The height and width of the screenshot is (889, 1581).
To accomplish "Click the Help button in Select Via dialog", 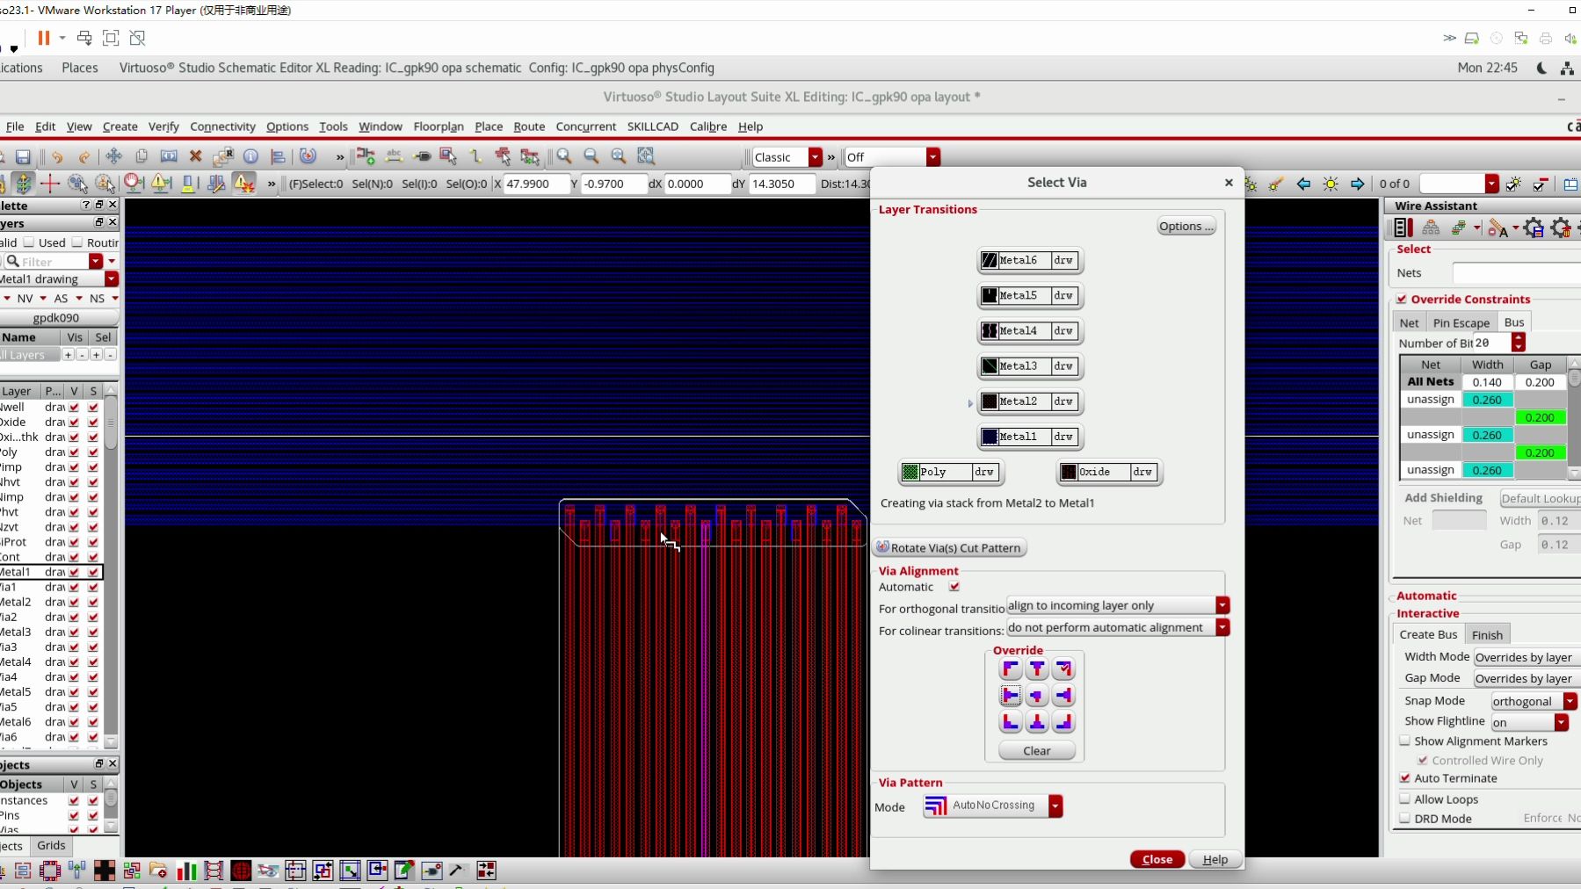I will (x=1215, y=859).
